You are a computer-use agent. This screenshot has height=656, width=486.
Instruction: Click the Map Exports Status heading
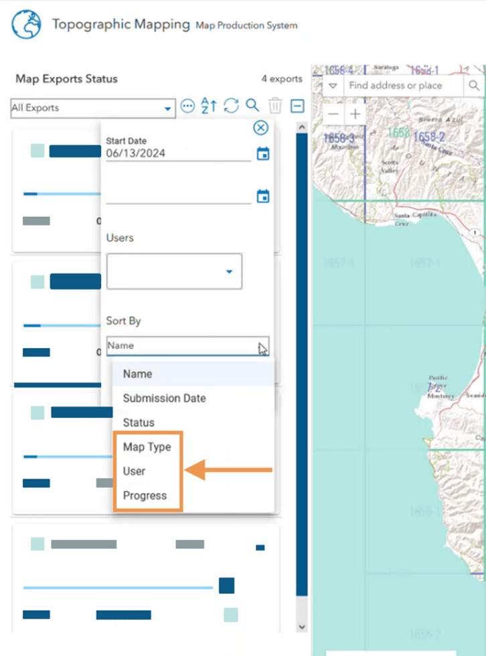(x=66, y=79)
